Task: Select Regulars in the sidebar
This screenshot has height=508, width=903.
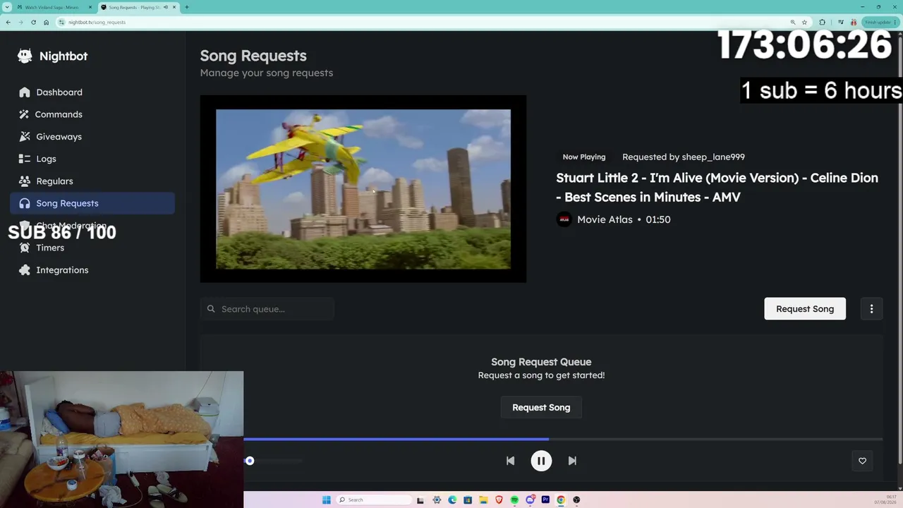Action: (x=92, y=181)
